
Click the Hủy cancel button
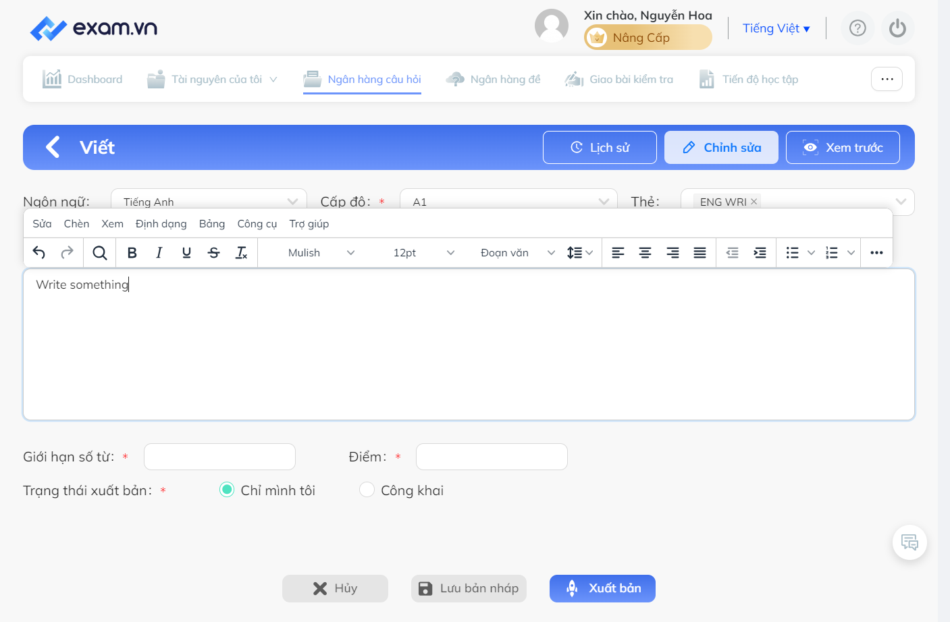(x=335, y=588)
